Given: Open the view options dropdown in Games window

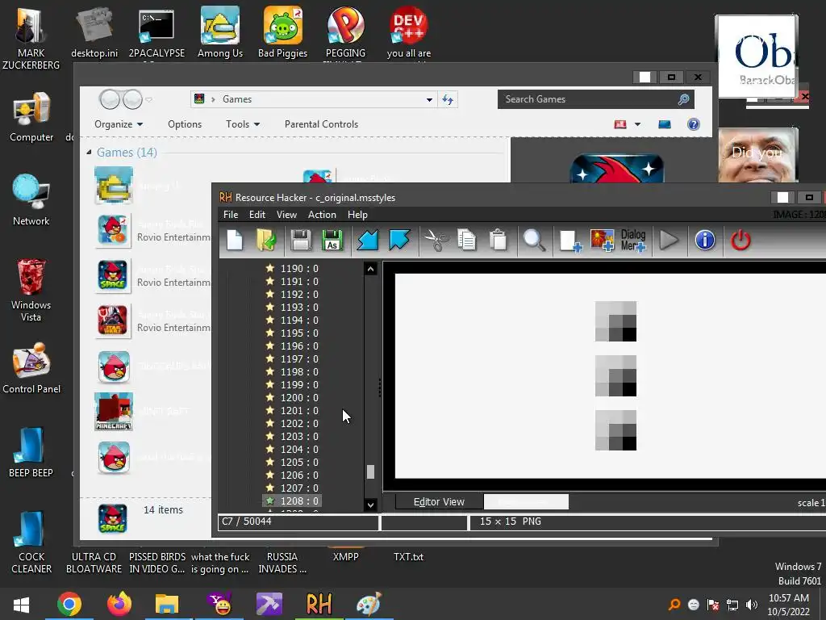Looking at the screenshot, I should point(637,124).
